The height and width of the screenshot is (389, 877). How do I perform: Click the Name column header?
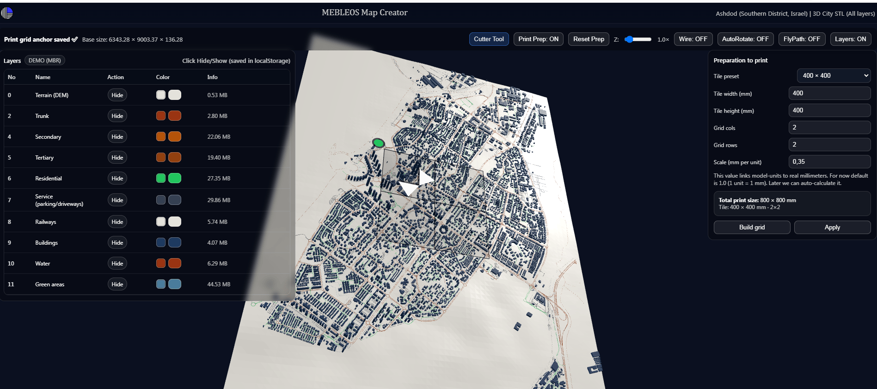click(x=43, y=77)
